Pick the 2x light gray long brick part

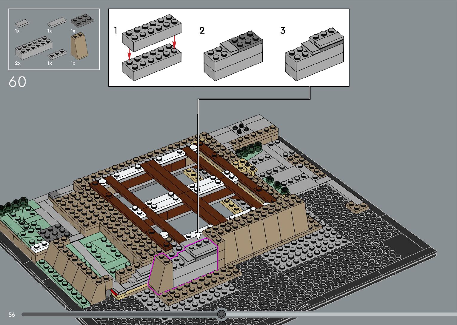(x=33, y=48)
